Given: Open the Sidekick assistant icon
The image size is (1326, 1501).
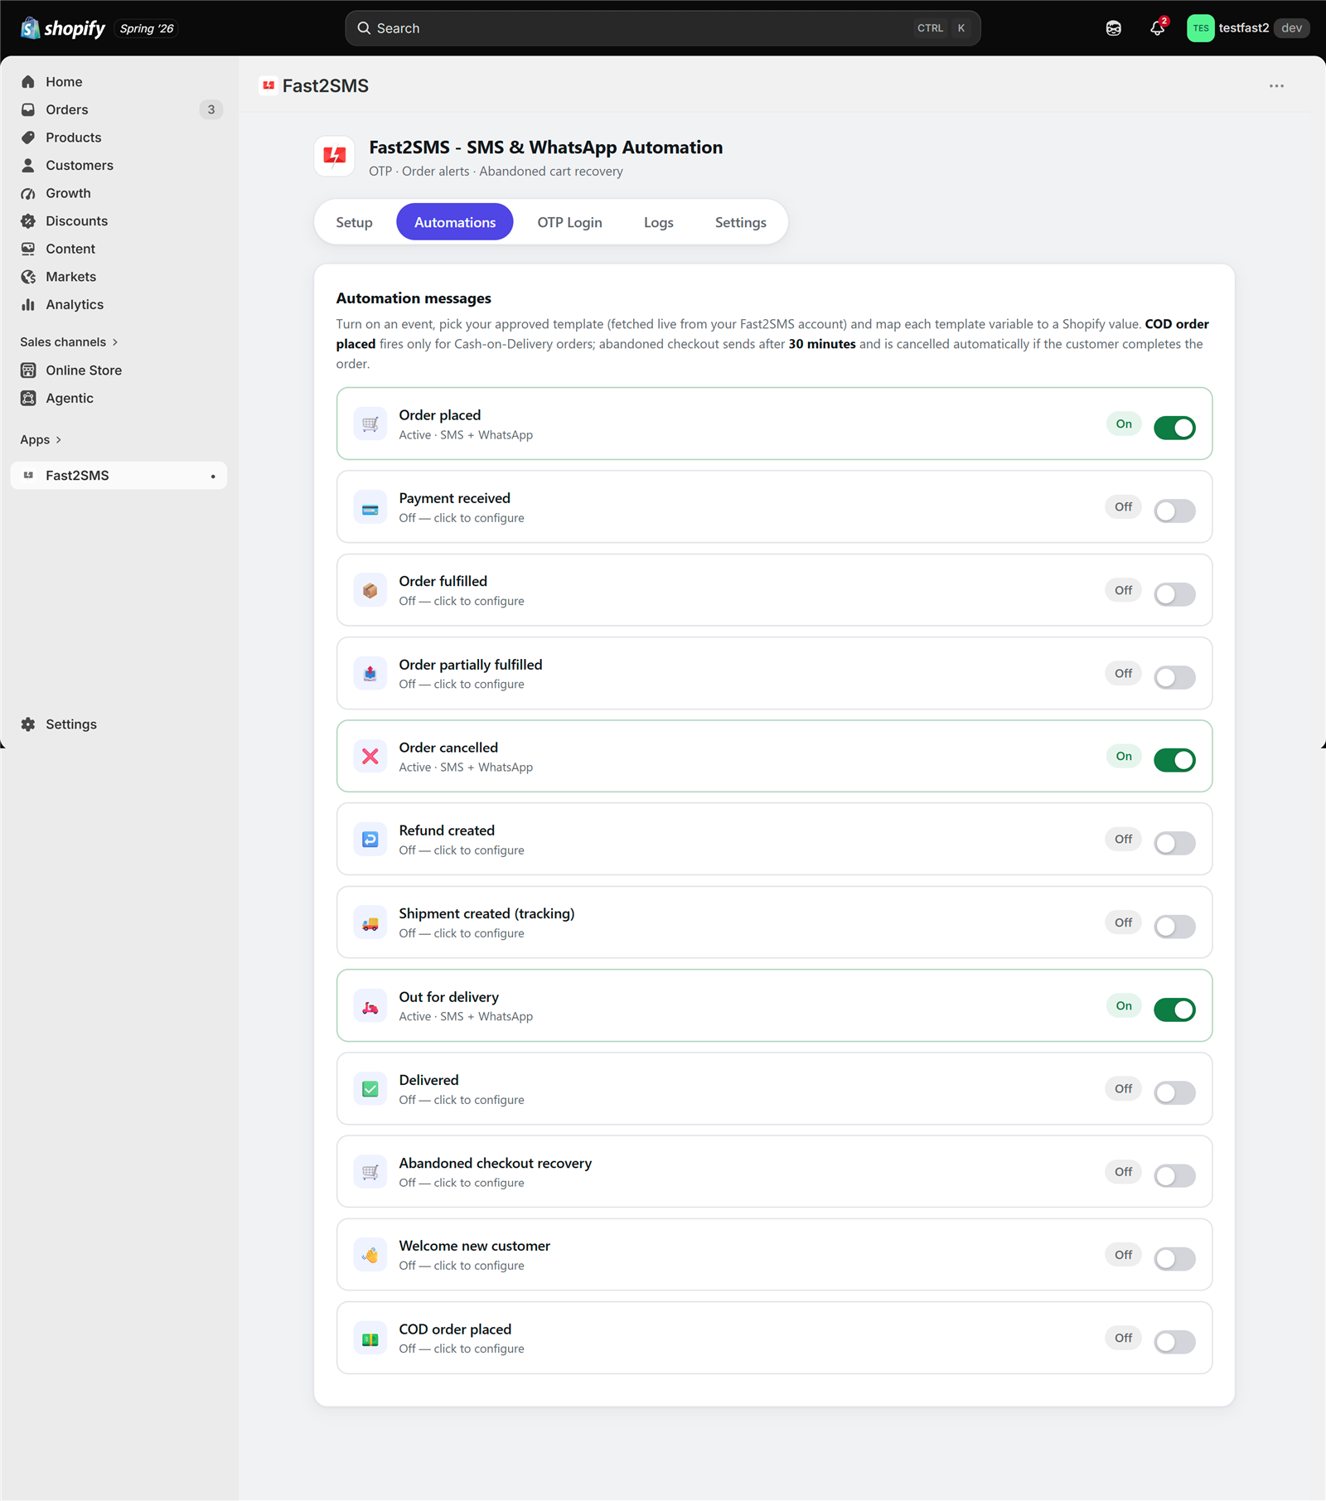Looking at the screenshot, I should 1114,28.
